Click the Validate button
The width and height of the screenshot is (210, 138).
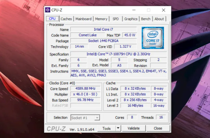133,128
